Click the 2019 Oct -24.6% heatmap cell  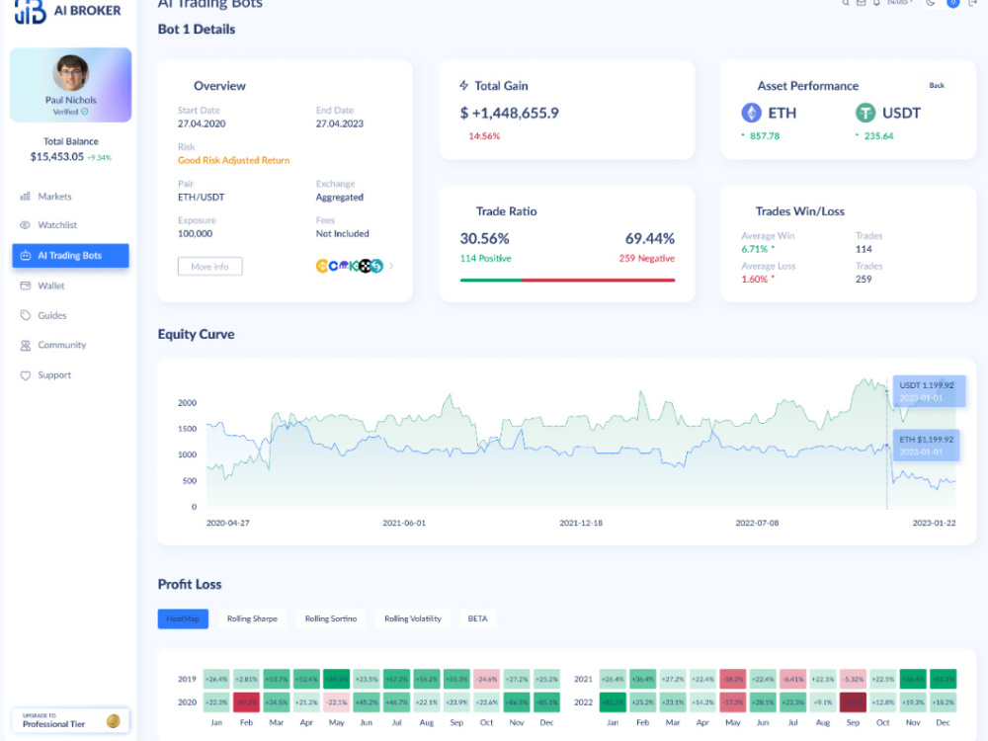tap(486, 680)
